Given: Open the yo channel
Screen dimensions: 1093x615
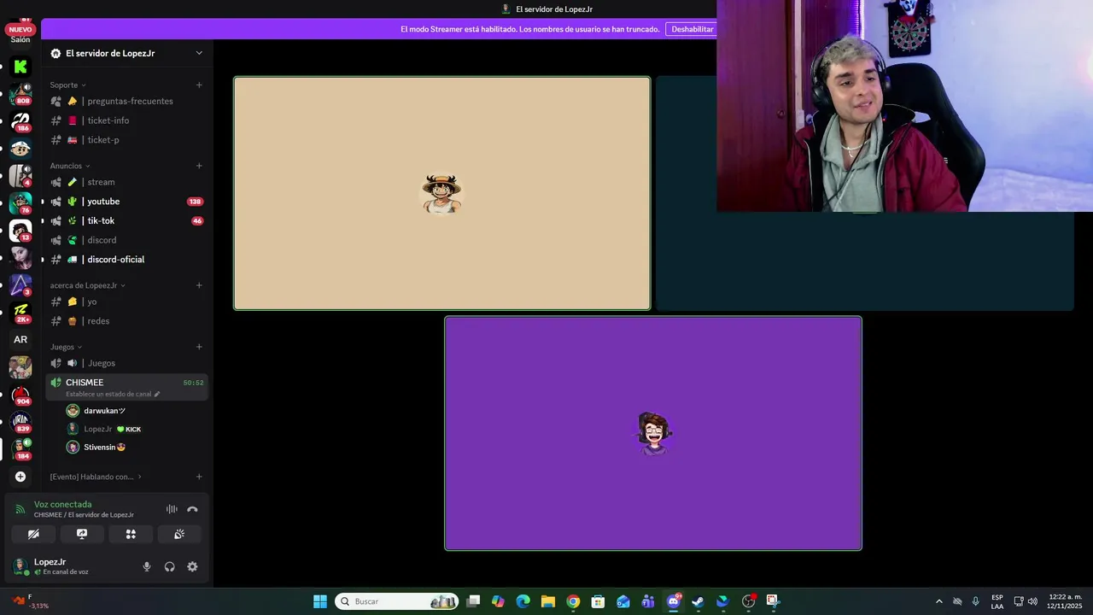Looking at the screenshot, I should tap(126, 302).
